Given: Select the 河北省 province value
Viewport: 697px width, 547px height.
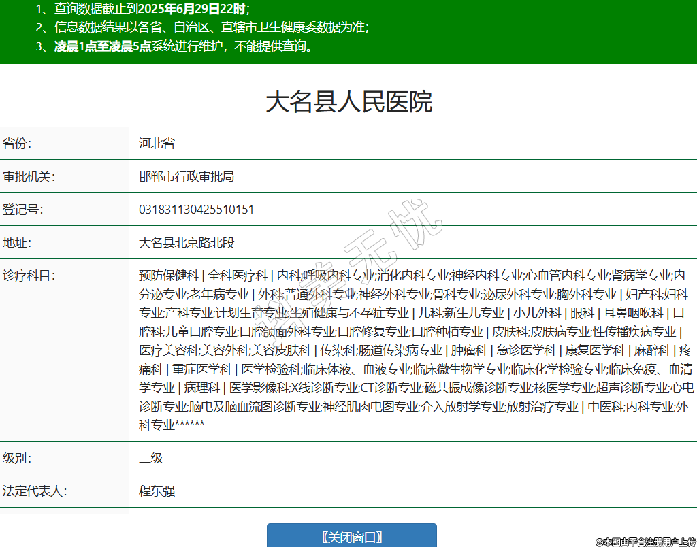Looking at the screenshot, I should tap(157, 144).
